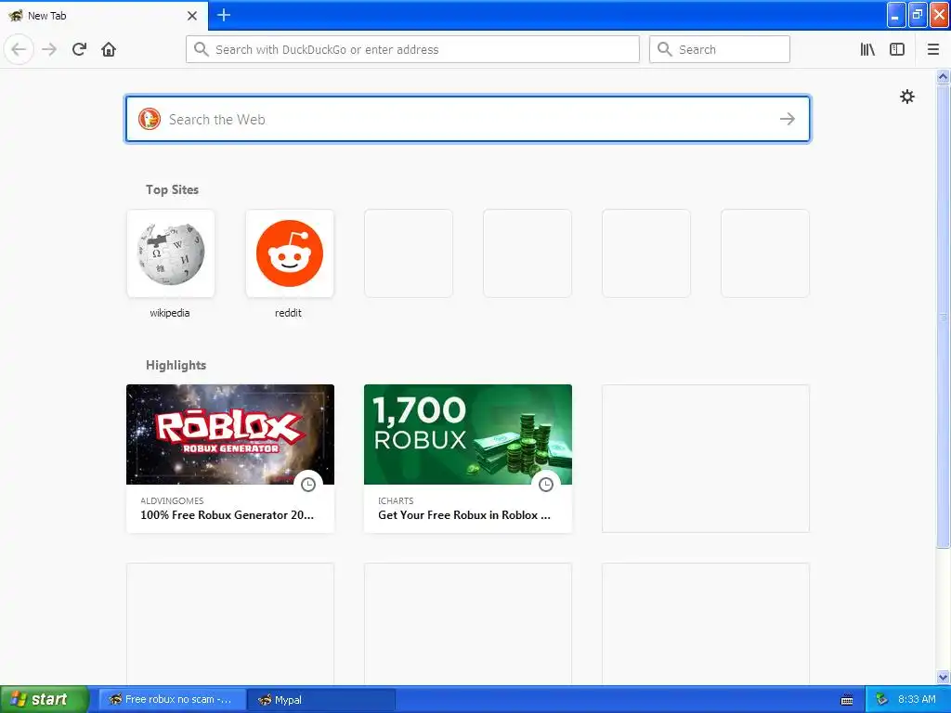Open a new tab with the plus button
This screenshot has height=713, width=951.
[224, 15]
